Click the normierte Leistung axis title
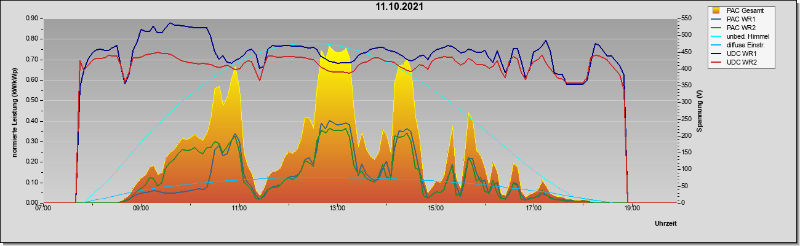This screenshot has width=800, height=246. pyautogui.click(x=14, y=111)
